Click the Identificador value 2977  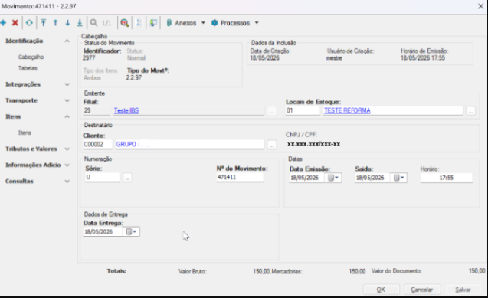pos(89,58)
